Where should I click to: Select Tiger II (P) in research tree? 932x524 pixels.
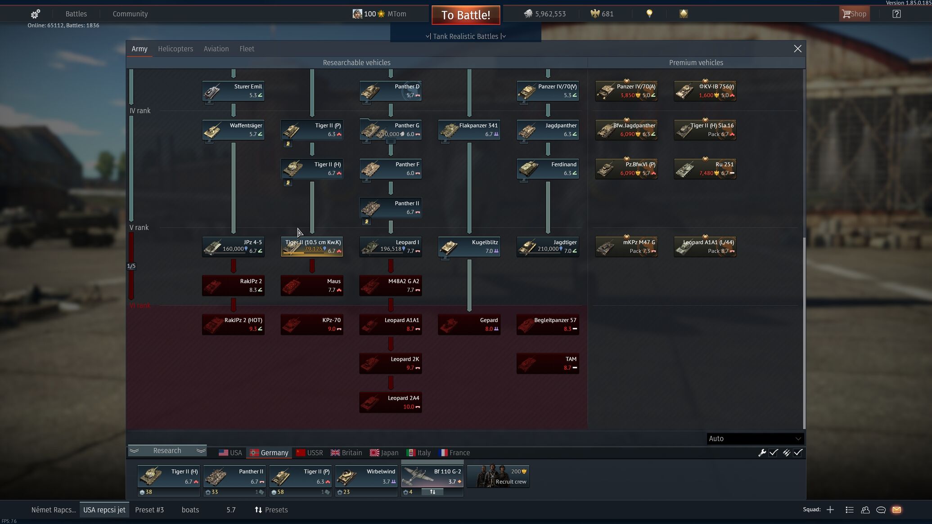click(312, 130)
